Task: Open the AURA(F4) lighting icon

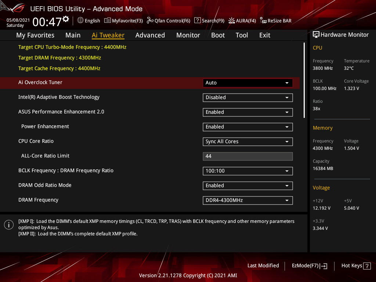Action: [x=231, y=21]
